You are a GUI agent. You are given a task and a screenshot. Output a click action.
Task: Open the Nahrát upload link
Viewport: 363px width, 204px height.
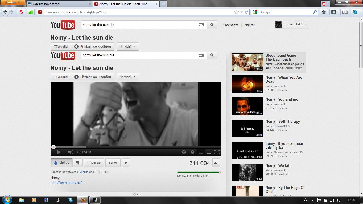point(249,25)
